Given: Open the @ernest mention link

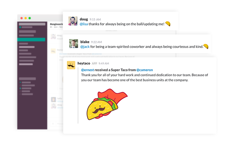Looking at the screenshot, I should 87,70.
